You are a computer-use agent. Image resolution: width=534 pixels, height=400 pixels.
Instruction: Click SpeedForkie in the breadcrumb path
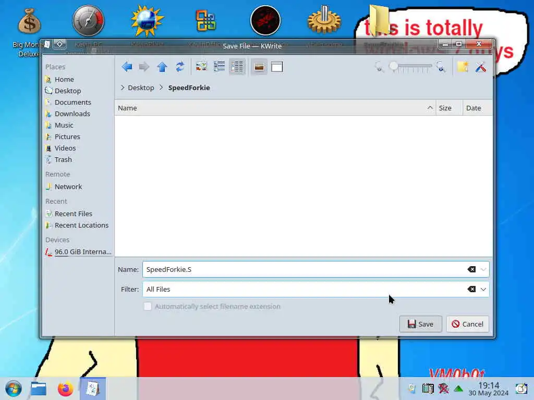(x=189, y=87)
